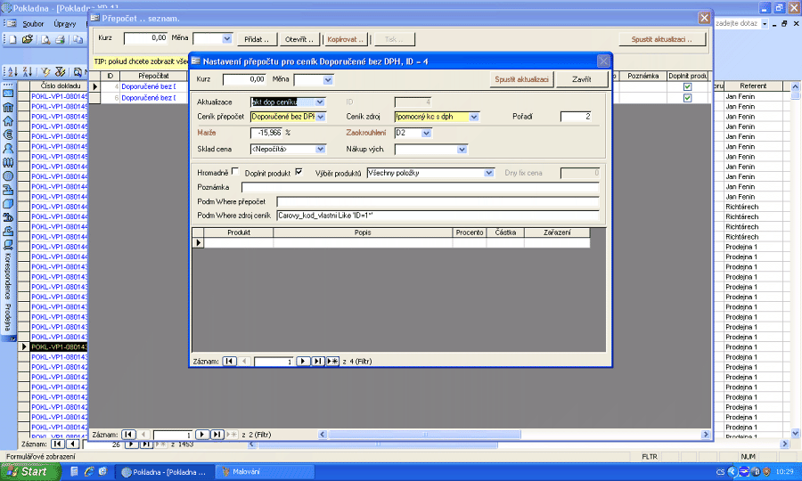Click Podm Where přepočet field
Viewport: 802px width, 481px height.
tap(438, 201)
